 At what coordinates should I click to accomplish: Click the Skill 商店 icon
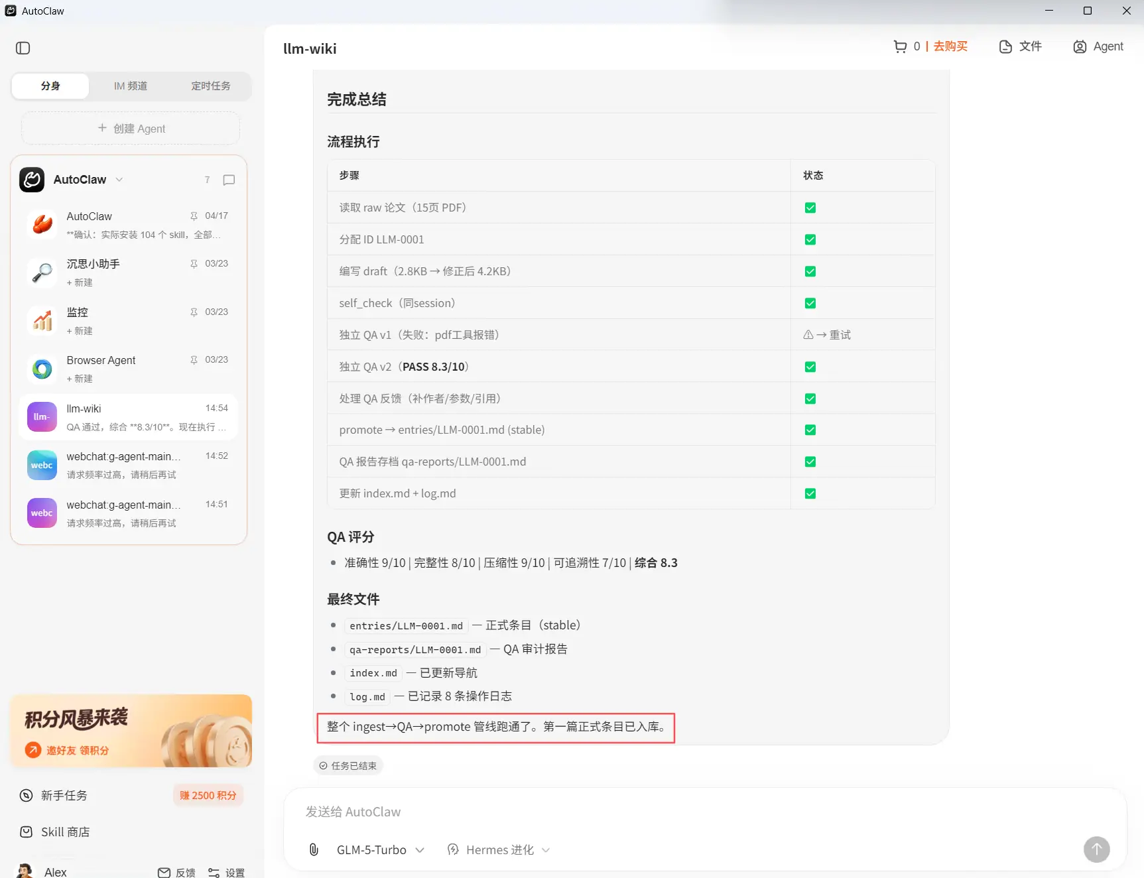tap(27, 832)
